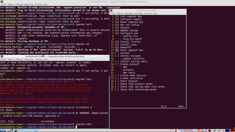Click the black round OBS-like tray icon

coord(210,131)
